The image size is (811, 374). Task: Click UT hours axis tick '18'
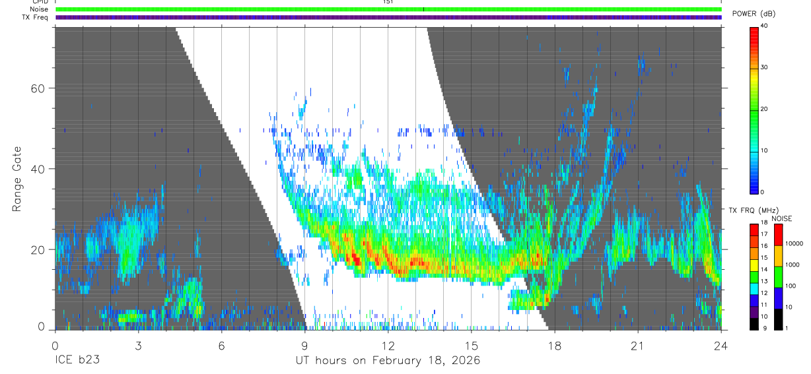(x=554, y=346)
